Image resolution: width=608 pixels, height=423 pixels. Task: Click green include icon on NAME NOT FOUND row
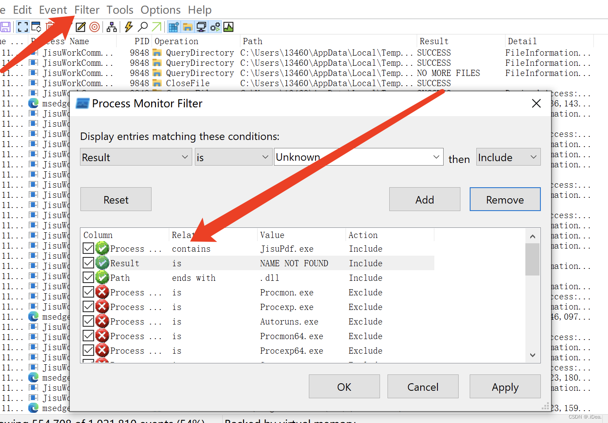102,263
